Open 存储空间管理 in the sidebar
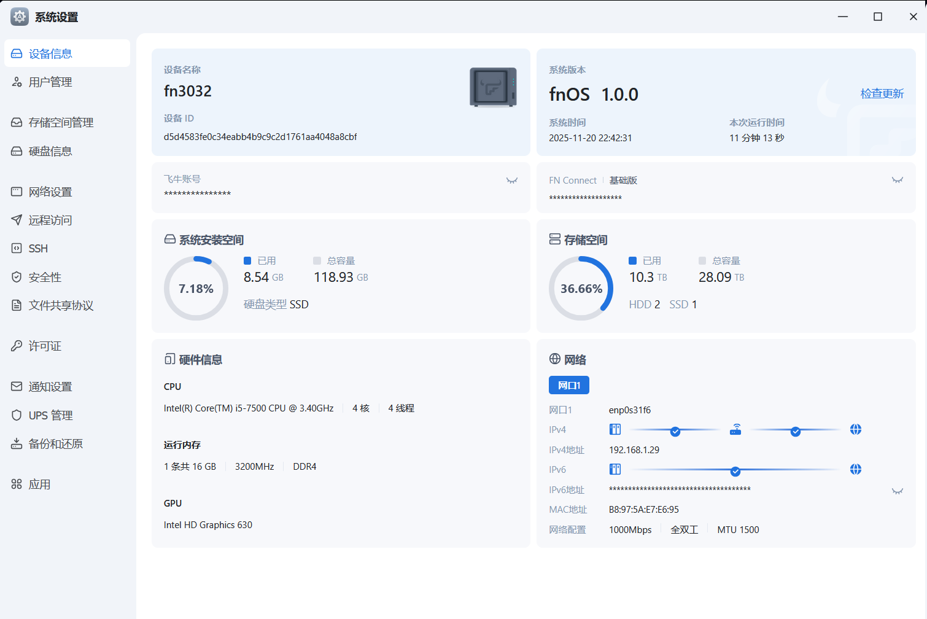927x619 pixels. click(61, 123)
